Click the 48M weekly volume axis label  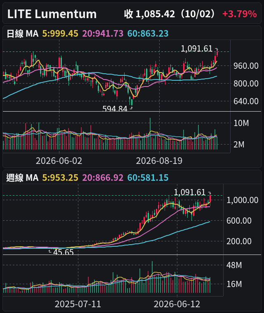pyautogui.click(x=234, y=265)
